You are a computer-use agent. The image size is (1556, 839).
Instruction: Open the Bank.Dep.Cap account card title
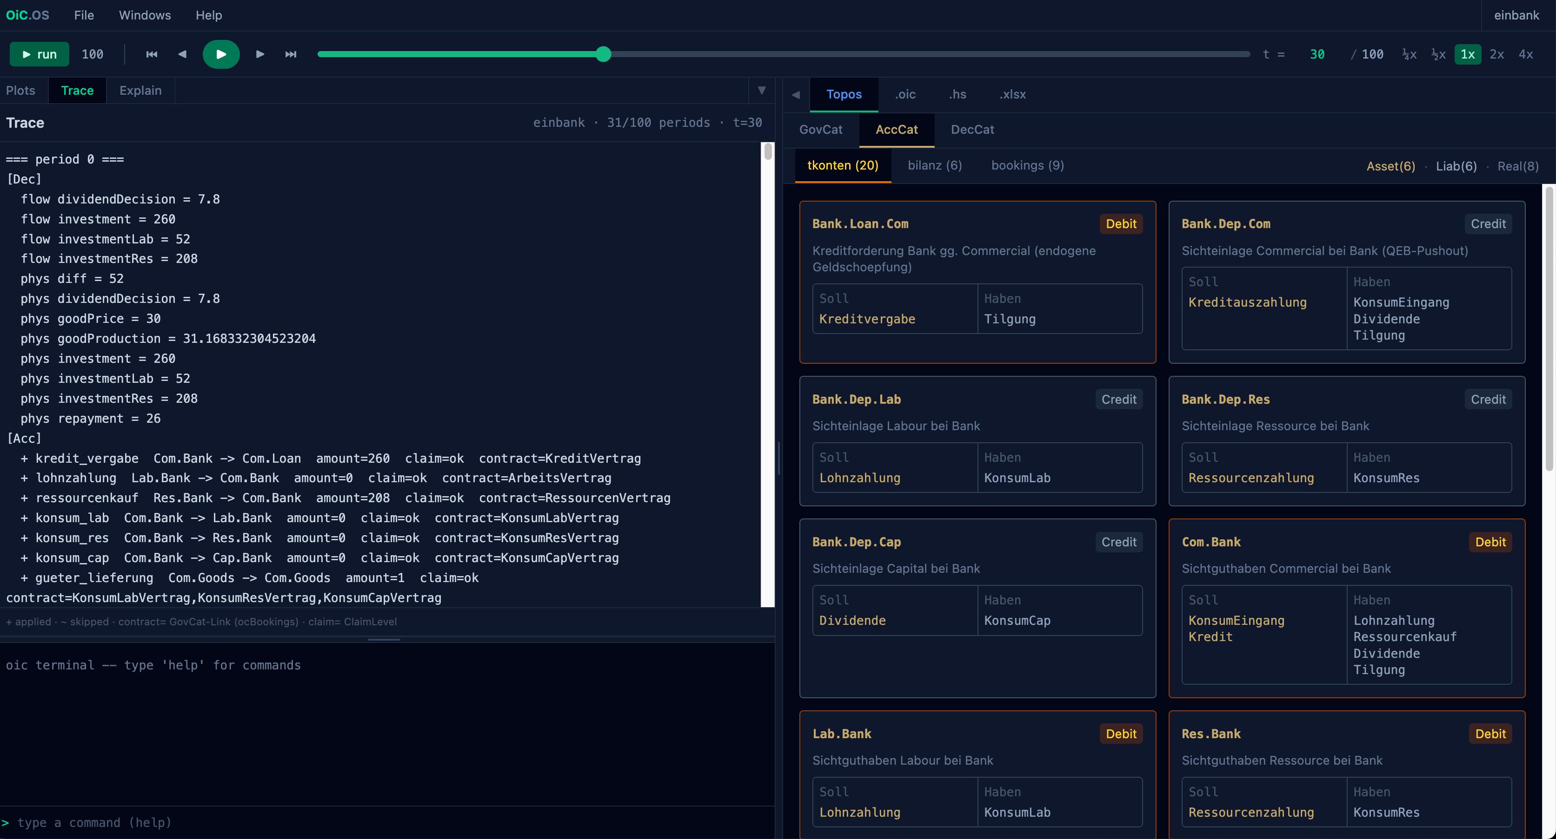pos(857,542)
